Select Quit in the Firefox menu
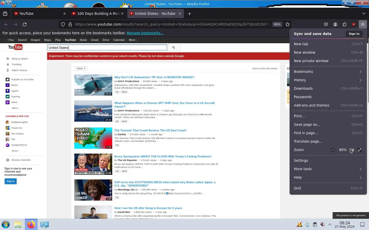 click(x=328, y=188)
